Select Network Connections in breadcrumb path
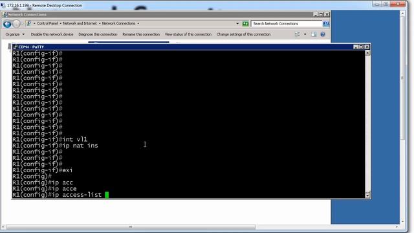 pyautogui.click(x=118, y=23)
